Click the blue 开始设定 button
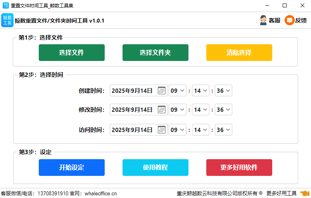The height and width of the screenshot is (198, 311). pos(72,167)
